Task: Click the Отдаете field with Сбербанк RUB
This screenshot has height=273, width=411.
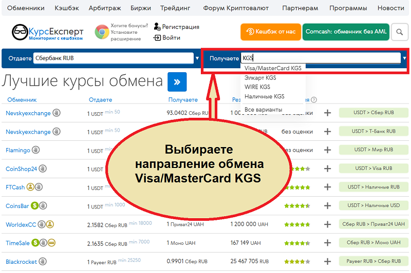Action: click(114, 58)
